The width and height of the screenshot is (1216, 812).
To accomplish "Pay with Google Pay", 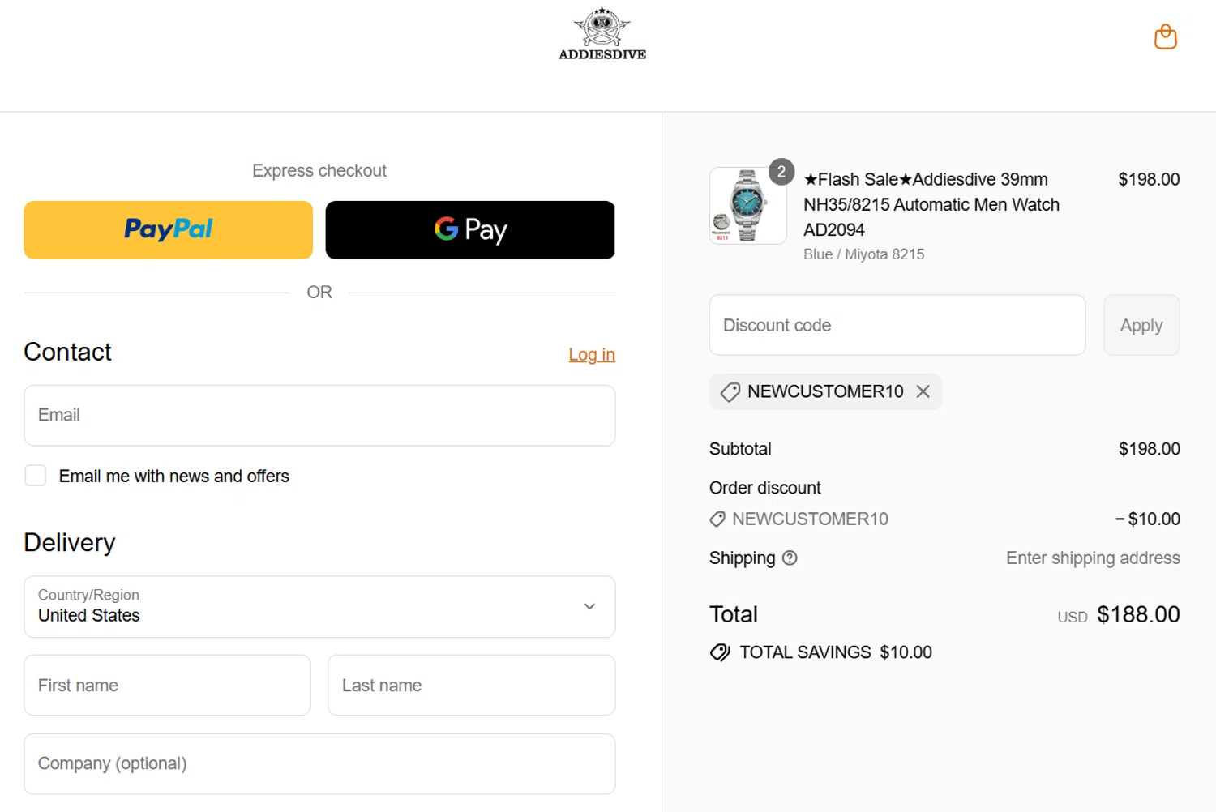I will (470, 230).
